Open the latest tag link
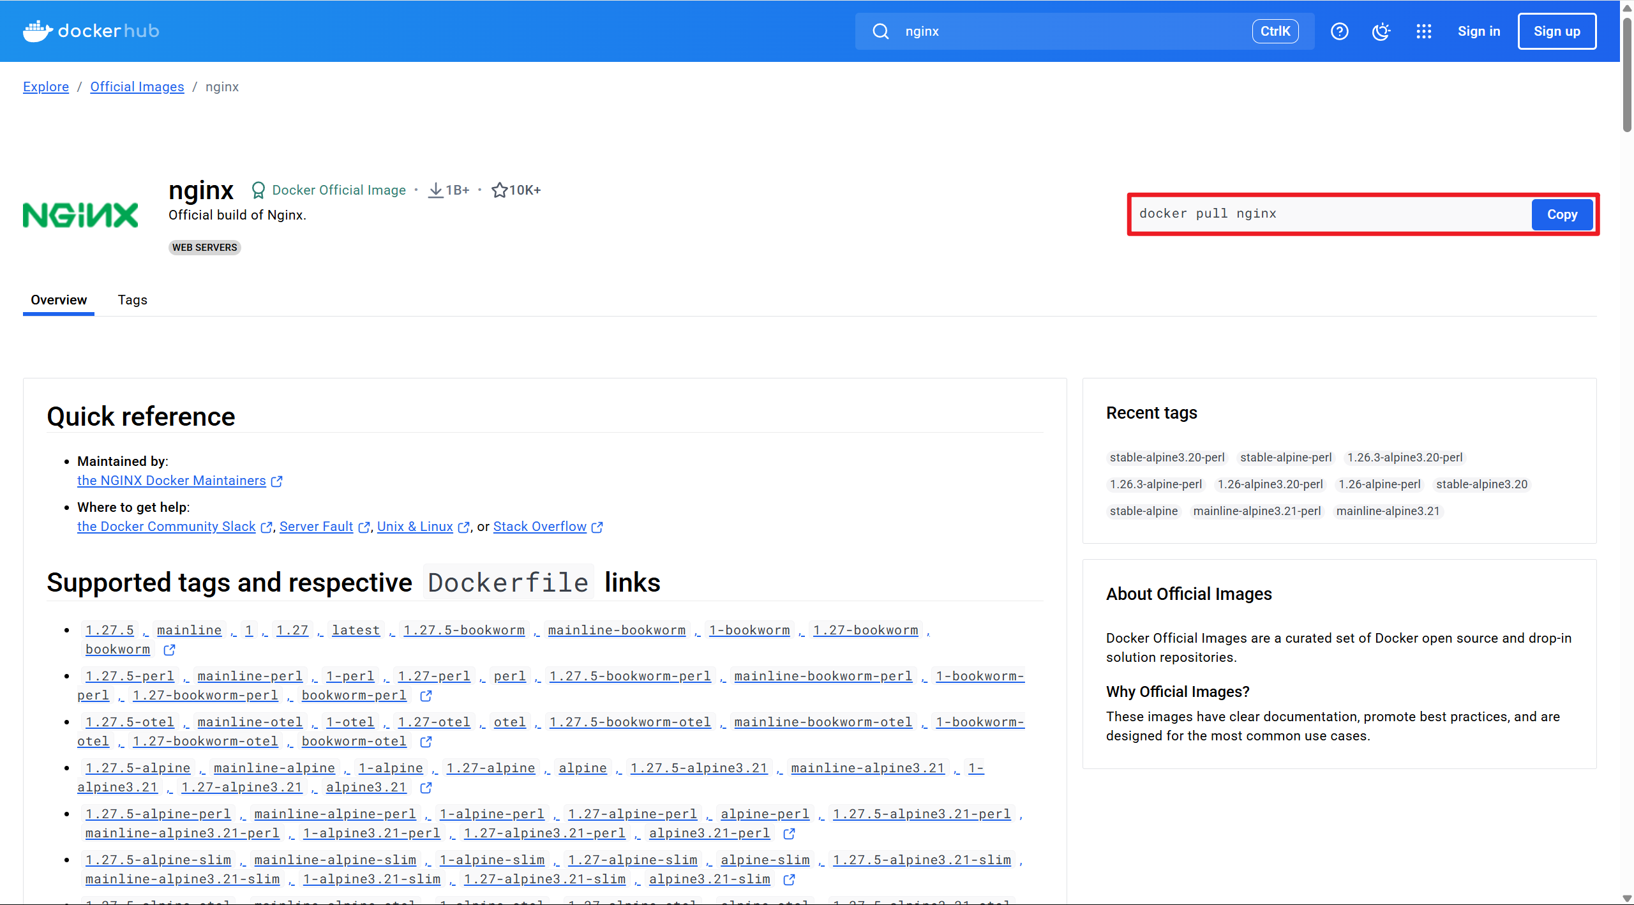 (356, 631)
